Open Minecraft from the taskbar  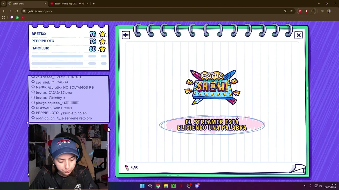[x=173, y=186]
